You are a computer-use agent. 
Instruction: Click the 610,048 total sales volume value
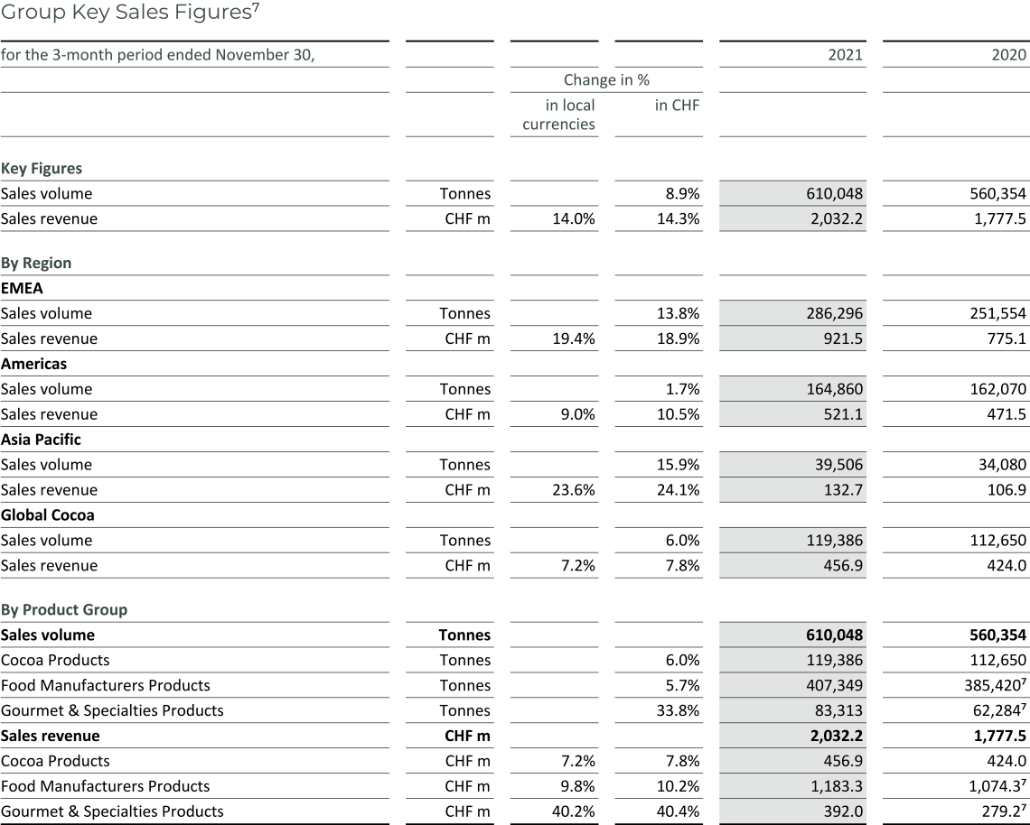[x=837, y=193]
